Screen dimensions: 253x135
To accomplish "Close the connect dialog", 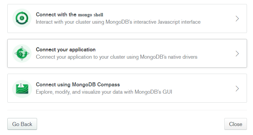I will tap(235, 124).
